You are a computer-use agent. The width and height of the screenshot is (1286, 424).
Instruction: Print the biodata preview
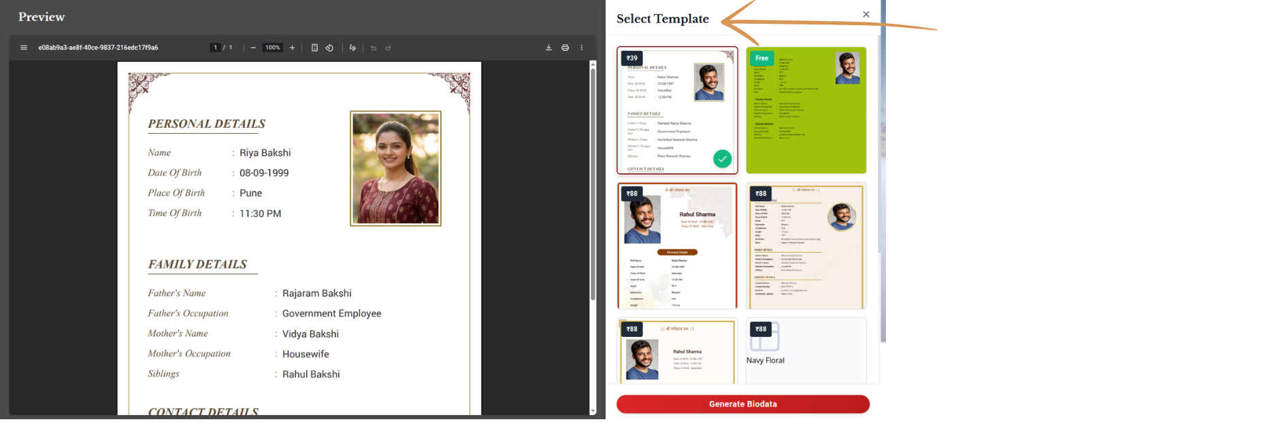point(565,48)
